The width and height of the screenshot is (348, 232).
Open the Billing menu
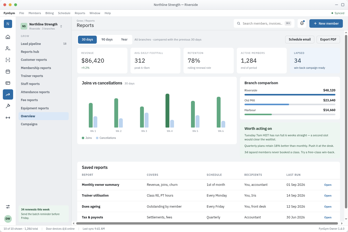coord(49,13)
